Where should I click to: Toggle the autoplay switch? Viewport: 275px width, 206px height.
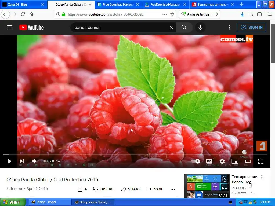[196, 161]
